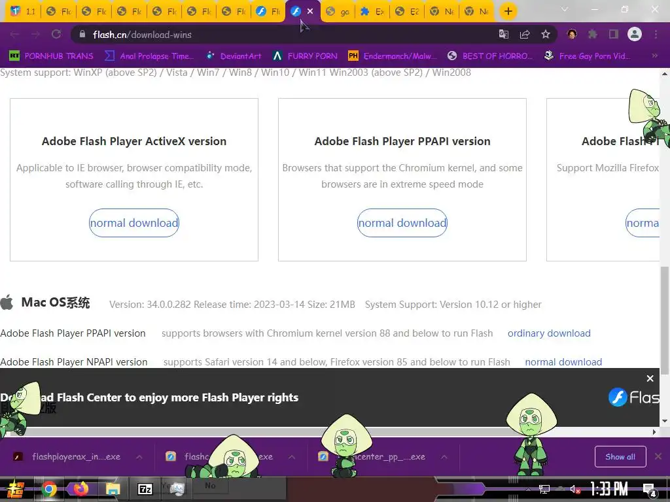Click the address bar URL flash.cn/download-wins
Image resolution: width=670 pixels, height=502 pixels.
[142, 35]
